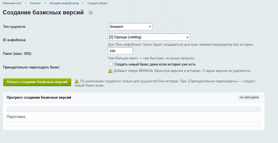
Task: Enable the force-recreate basis checkbox
Action: [x=111, y=64]
